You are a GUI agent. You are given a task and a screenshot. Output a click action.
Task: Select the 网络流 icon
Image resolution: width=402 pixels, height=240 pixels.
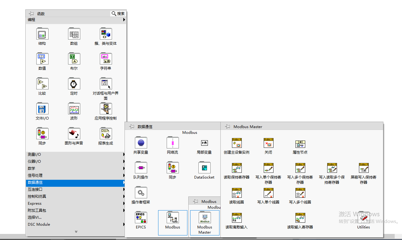[x=172, y=143]
